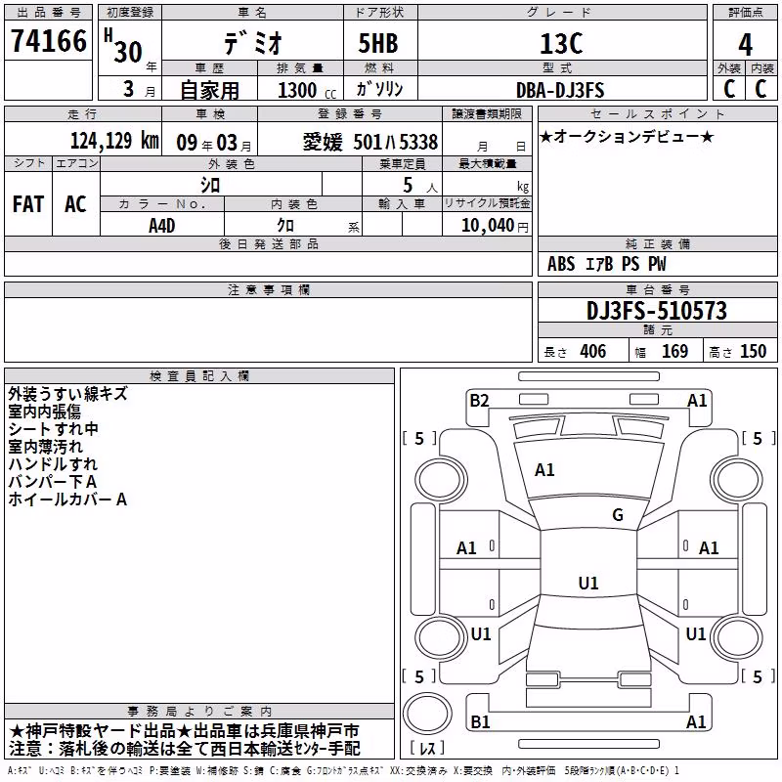Select the shaken expiry 09年03月
The width and height of the screenshot is (782, 782).
pos(214,143)
